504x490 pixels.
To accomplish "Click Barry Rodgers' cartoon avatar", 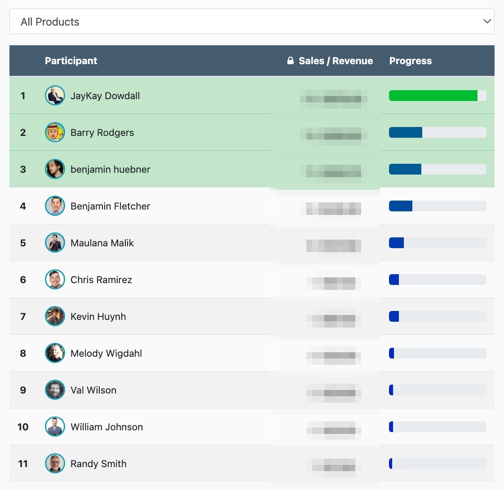I will click(x=55, y=132).
